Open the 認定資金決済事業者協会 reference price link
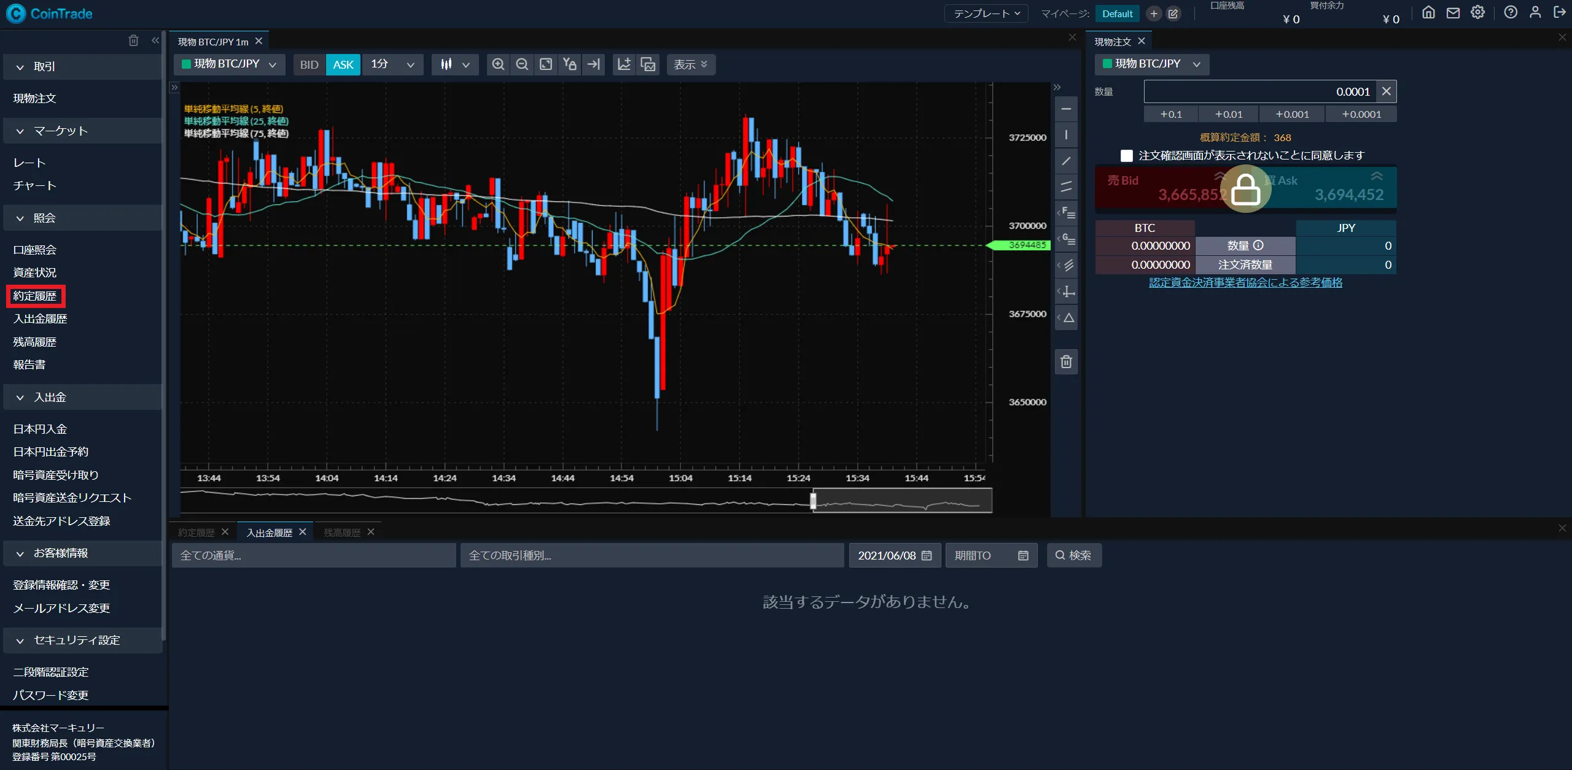 coord(1245,283)
